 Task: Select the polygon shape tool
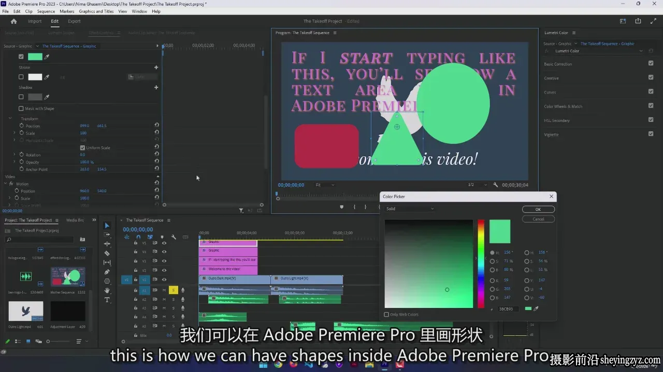pos(107,281)
